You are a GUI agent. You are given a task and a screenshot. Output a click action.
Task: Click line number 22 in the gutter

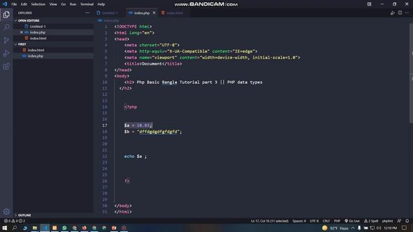105,156
